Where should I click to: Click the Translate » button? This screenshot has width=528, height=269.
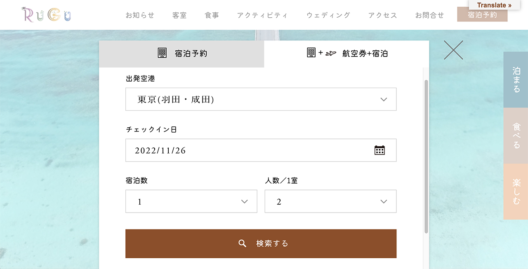pyautogui.click(x=494, y=5)
